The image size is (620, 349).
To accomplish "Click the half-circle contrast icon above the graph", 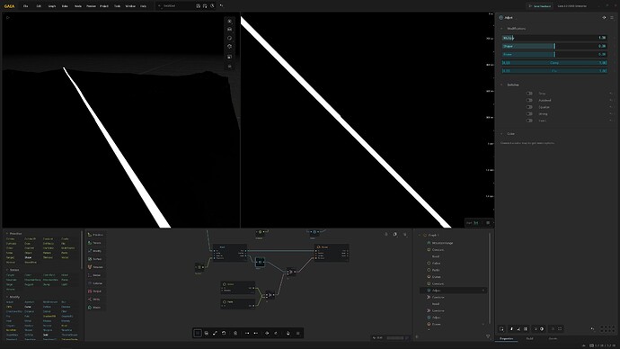I will coord(395,234).
